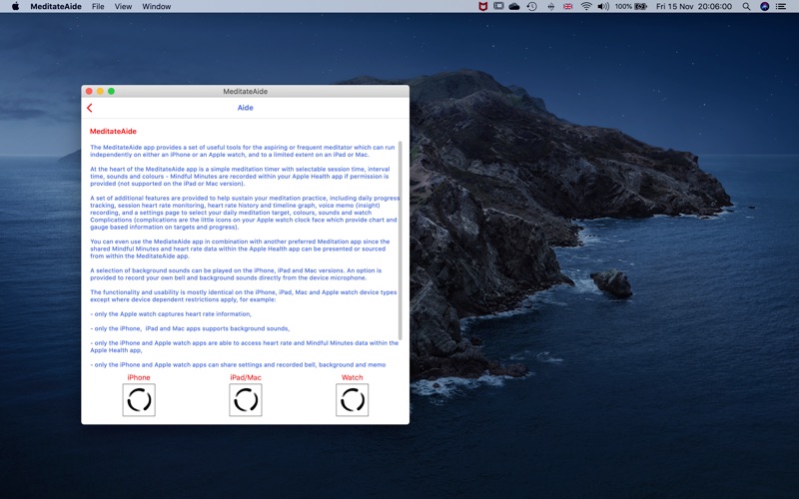The image size is (799, 499).
Task: Click the display mirroring menu bar icon
Action: click(x=498, y=7)
